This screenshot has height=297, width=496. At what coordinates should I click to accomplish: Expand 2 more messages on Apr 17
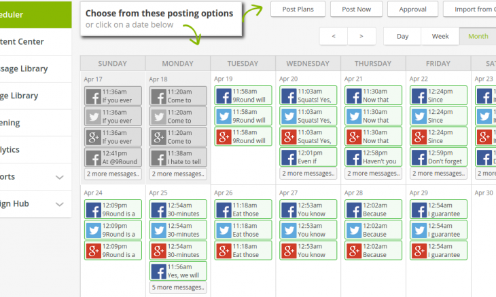(x=113, y=174)
